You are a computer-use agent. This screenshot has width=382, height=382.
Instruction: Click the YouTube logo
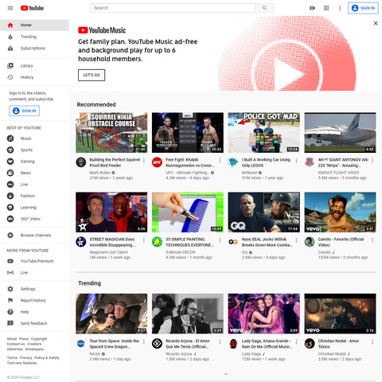click(x=32, y=8)
